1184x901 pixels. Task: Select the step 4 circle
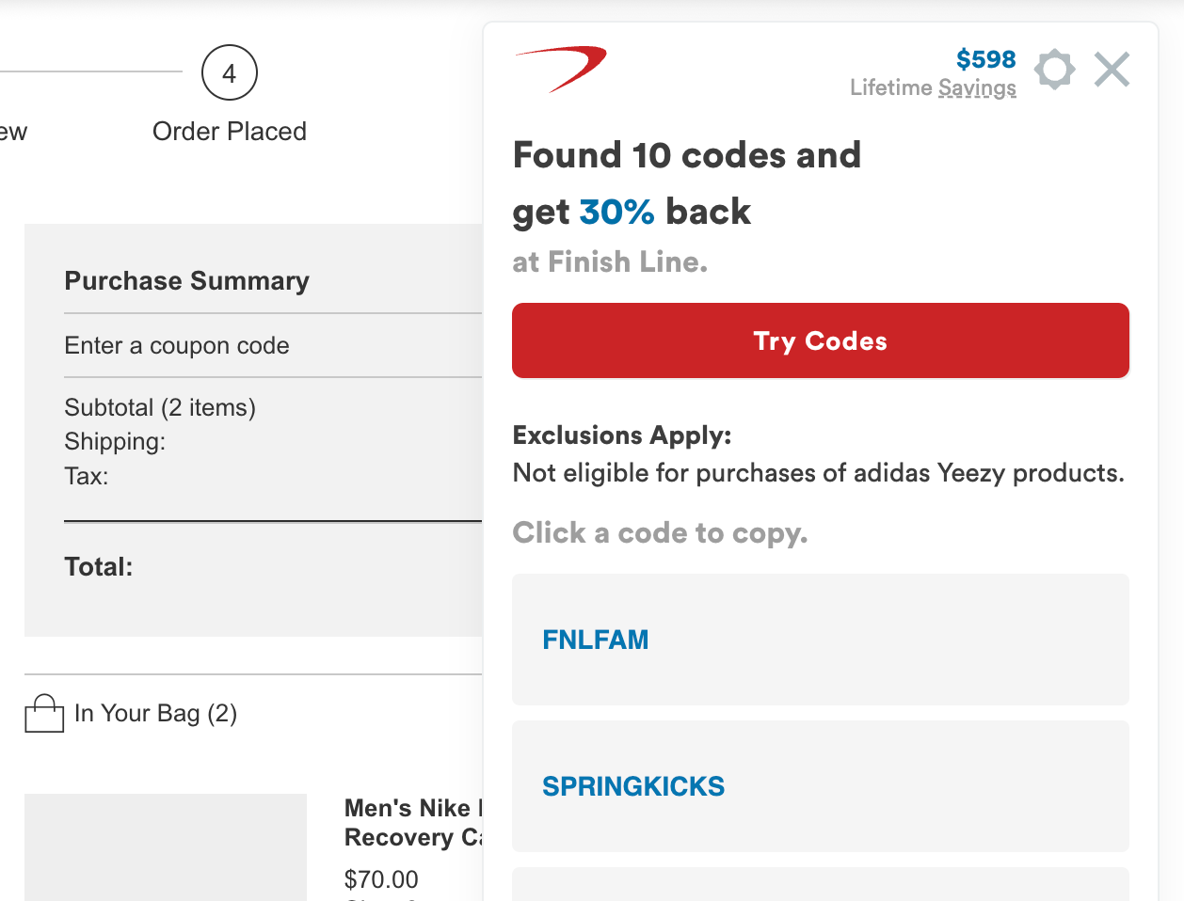coord(229,72)
